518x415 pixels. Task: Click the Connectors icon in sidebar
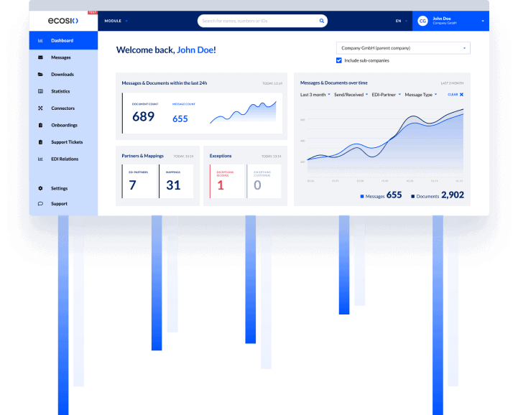(40, 108)
